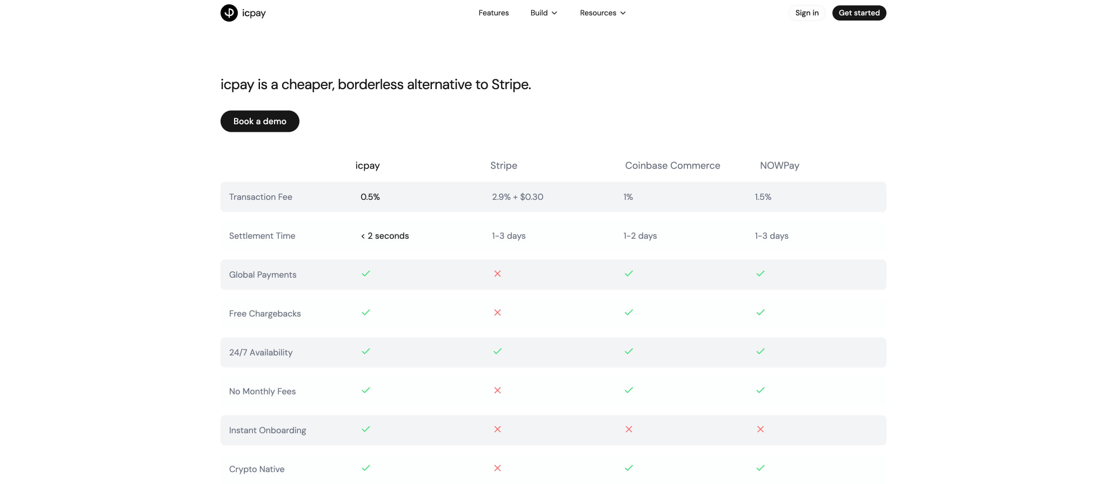The width and height of the screenshot is (1107, 484).
Task: Click the NOWPay Global Payments checkmark
Action: click(x=761, y=274)
